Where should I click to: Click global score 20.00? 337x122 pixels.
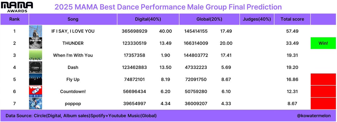226,43
